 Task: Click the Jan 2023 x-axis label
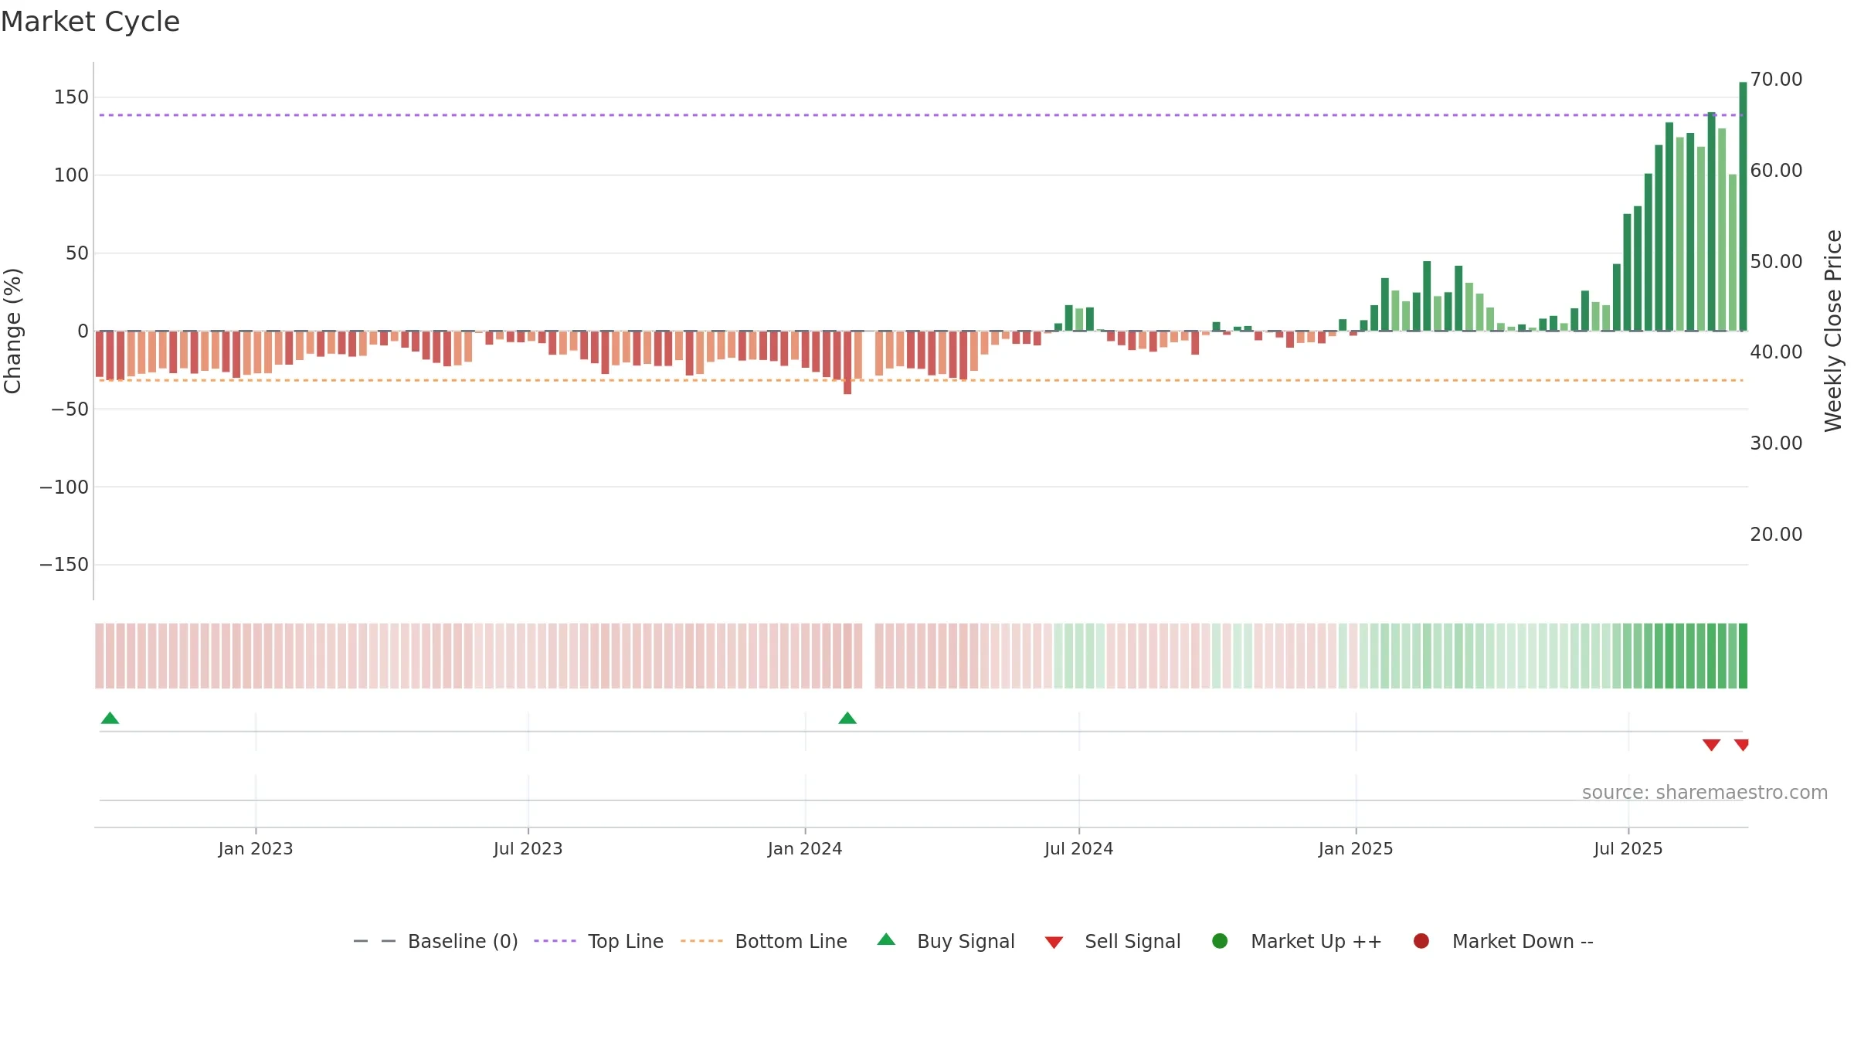(x=256, y=848)
